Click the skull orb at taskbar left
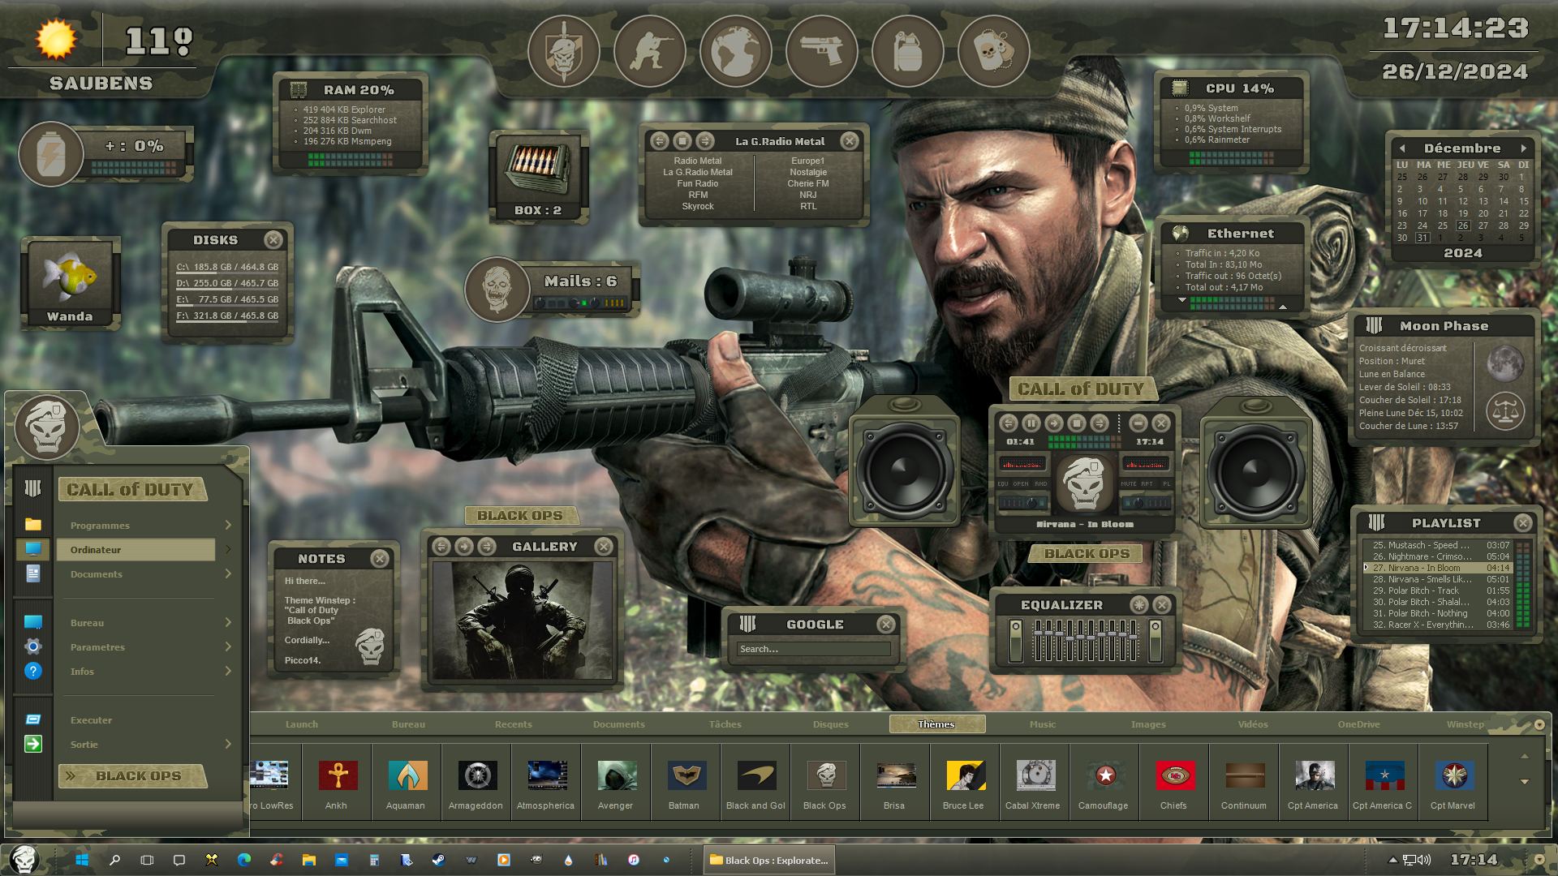1558x876 pixels. [24, 859]
